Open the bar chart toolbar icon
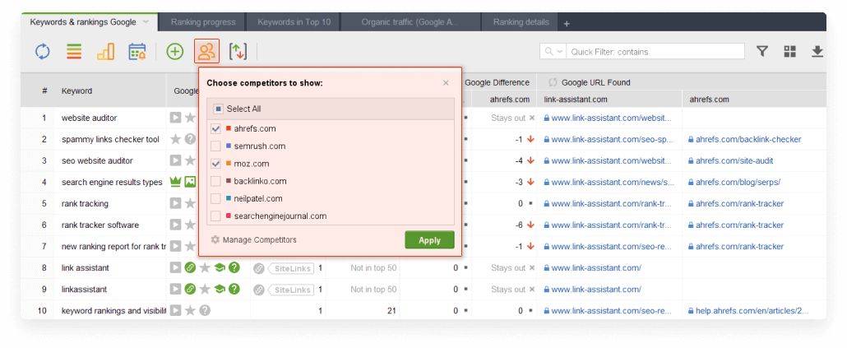Screen dimensions: 847x348 [105, 52]
